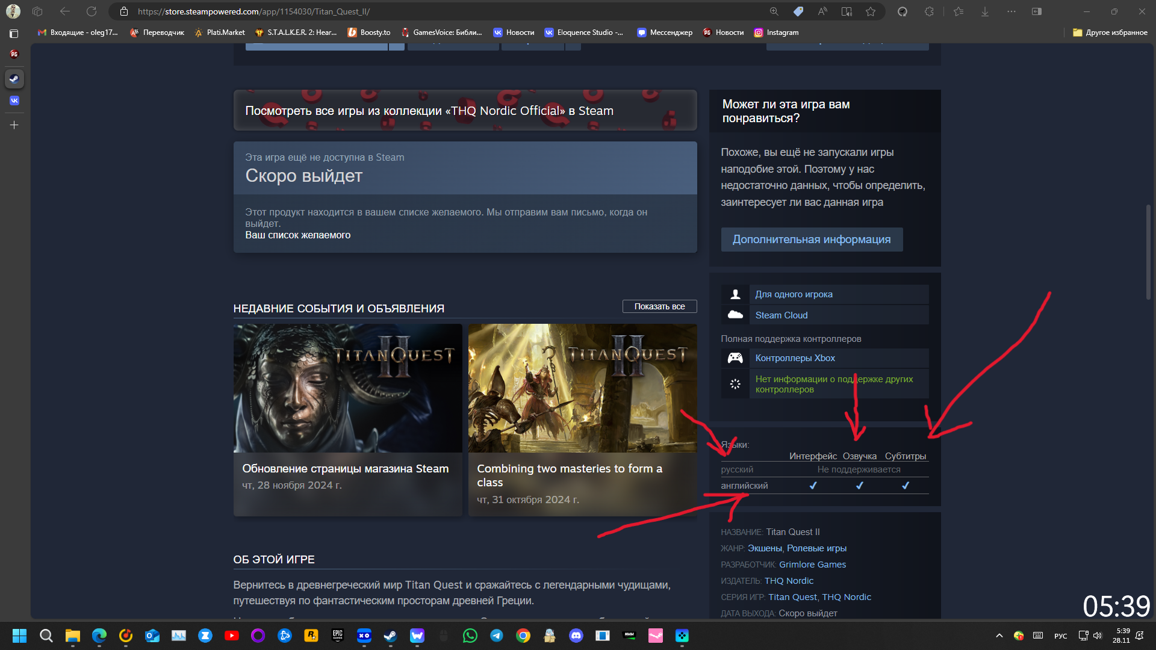Open the shopping price tag icon
The height and width of the screenshot is (650, 1156).
[798, 11]
